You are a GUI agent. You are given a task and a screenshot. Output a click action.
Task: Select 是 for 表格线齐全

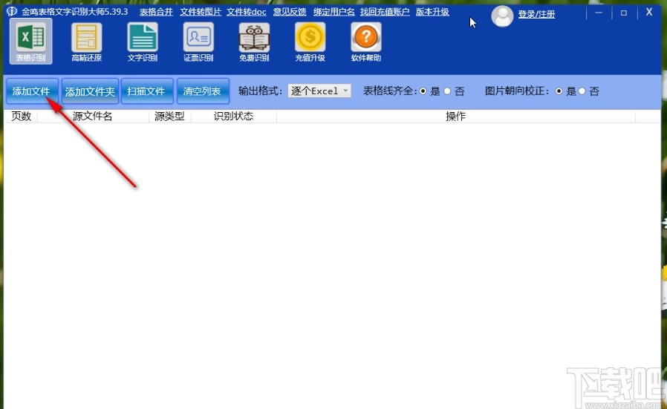tap(423, 91)
